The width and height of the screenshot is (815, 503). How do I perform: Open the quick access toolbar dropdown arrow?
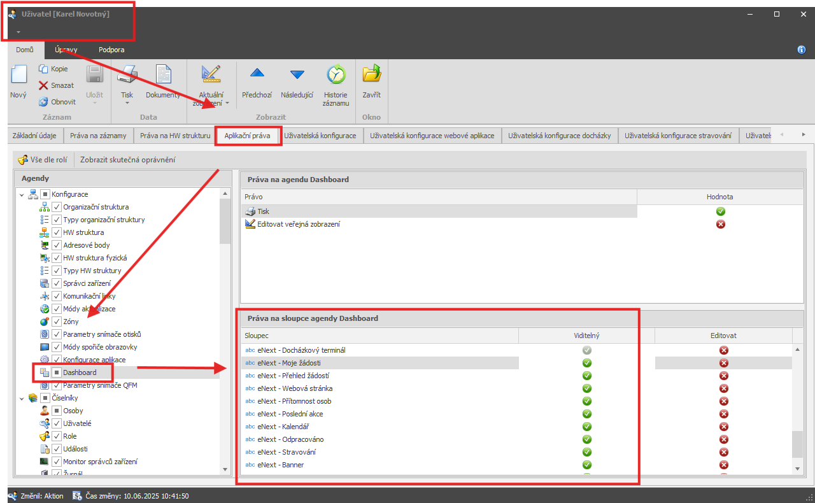click(18, 32)
